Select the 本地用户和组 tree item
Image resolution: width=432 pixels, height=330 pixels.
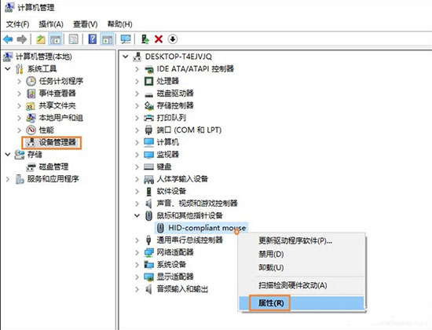[61, 118]
